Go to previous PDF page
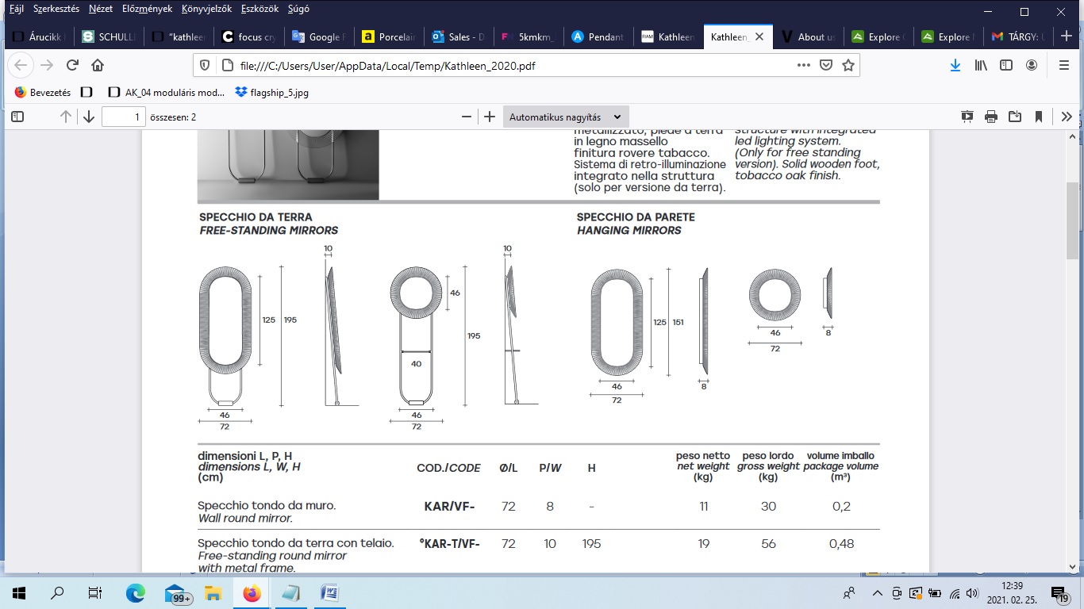1084x609 pixels. (x=66, y=117)
